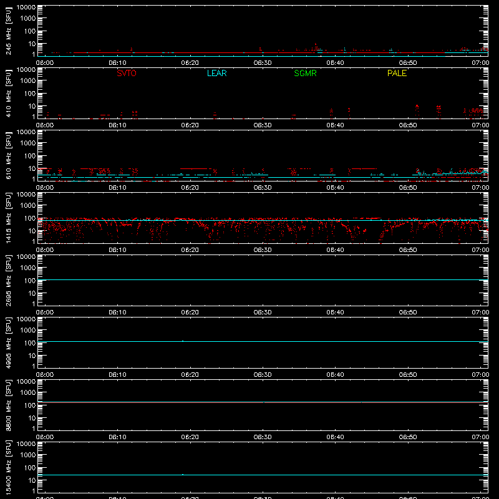Image resolution: width=499 pixels, height=499 pixels.
Task: Click the 06:50 tick label under 2695 MHz panel
Action: pos(408,312)
